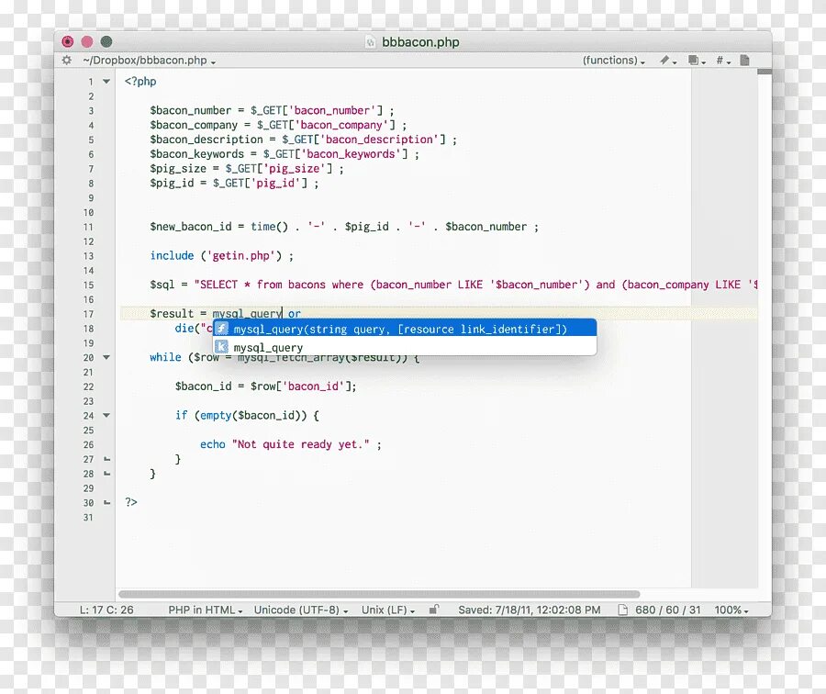
Task: Click empty($bacon_id) on line 24
Action: (251, 415)
